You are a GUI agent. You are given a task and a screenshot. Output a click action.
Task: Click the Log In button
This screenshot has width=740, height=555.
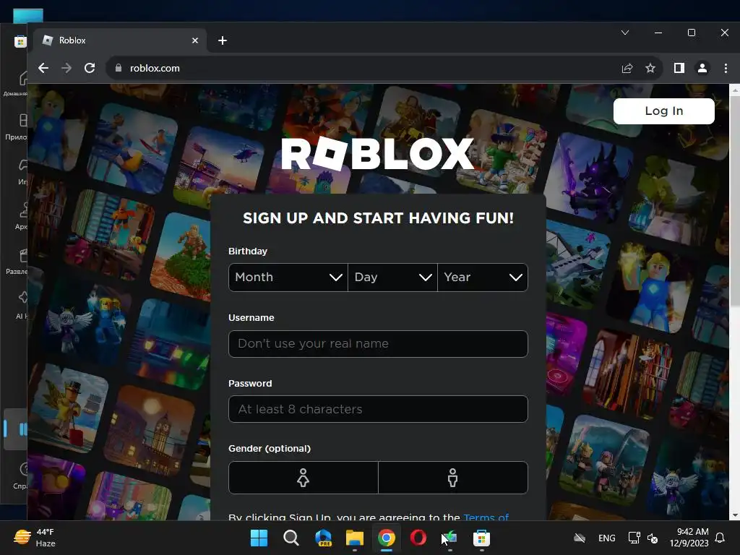(663, 111)
